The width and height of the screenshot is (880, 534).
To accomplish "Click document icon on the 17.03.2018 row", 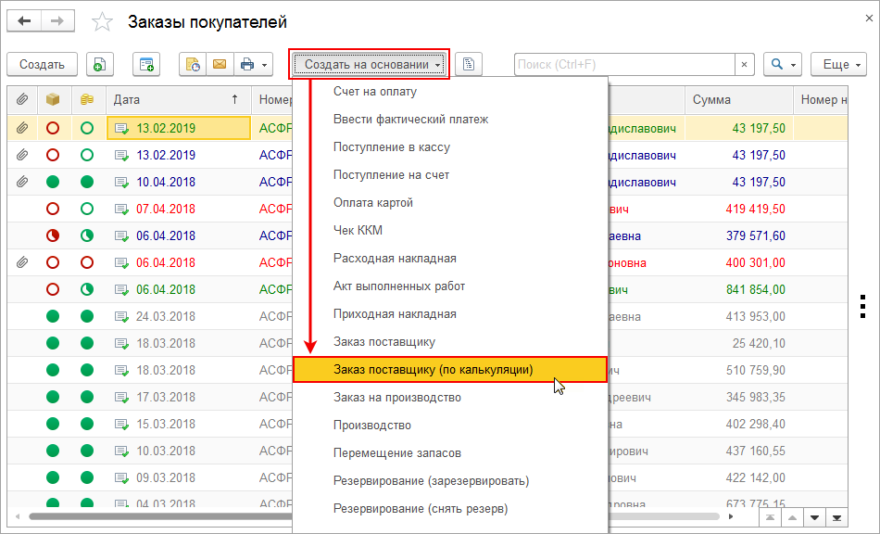I will pos(121,397).
